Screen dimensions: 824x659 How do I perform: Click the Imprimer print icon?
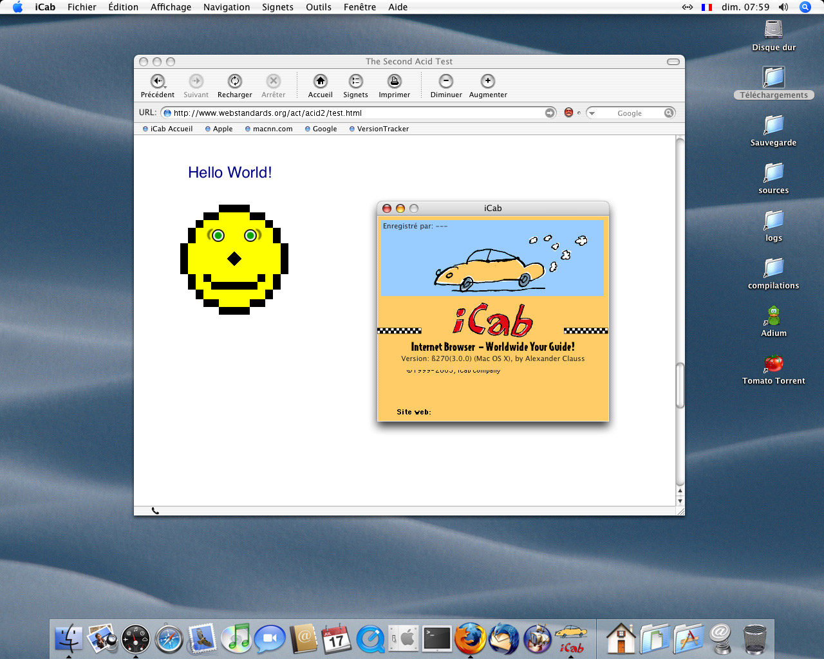coord(394,82)
